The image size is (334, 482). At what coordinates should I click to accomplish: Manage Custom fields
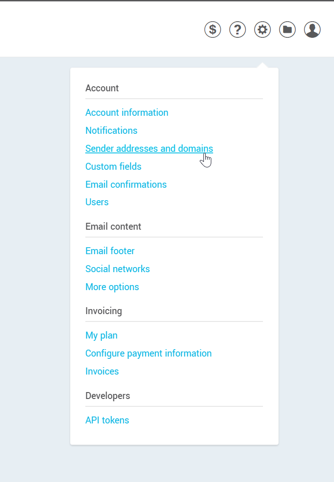point(113,167)
